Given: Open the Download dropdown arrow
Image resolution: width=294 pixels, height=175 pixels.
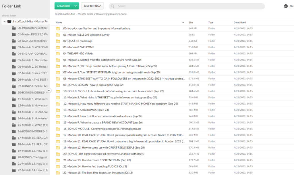Looking at the screenshot, I should (76, 6).
